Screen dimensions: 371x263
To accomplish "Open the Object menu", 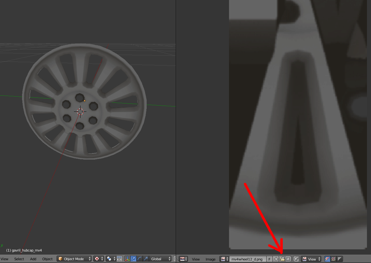I will [x=47, y=259].
